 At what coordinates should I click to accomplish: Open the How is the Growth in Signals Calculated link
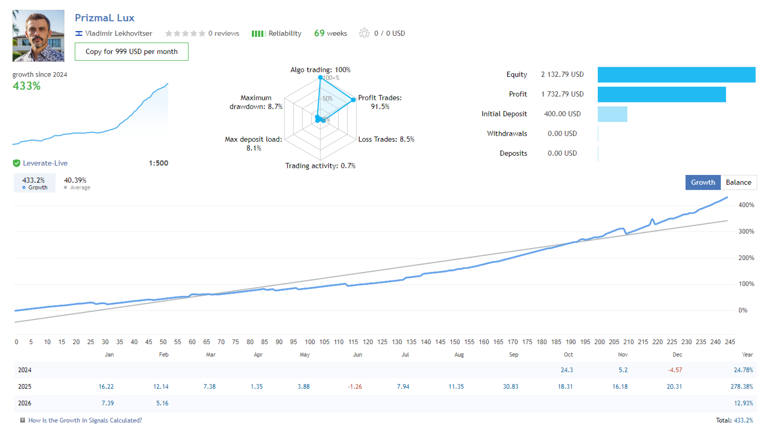click(x=85, y=420)
